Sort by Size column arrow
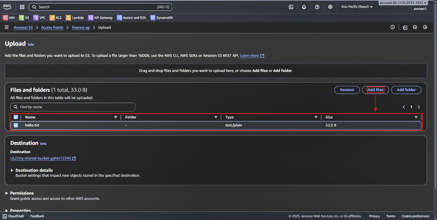Viewport: 437px width, 220px height. click(416, 117)
